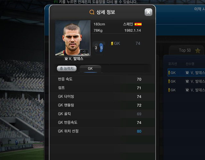
Task: Click the 선수명 column header
Action: 190,64
